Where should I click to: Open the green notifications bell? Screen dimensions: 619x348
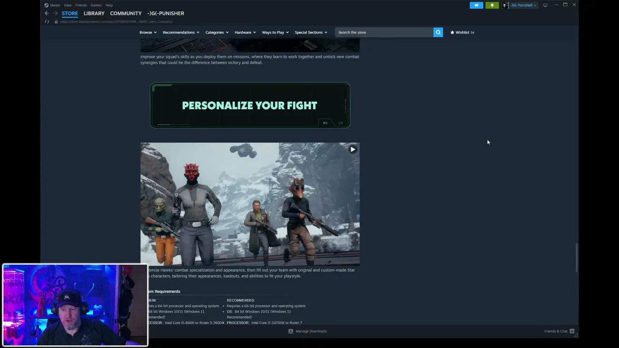pos(492,5)
